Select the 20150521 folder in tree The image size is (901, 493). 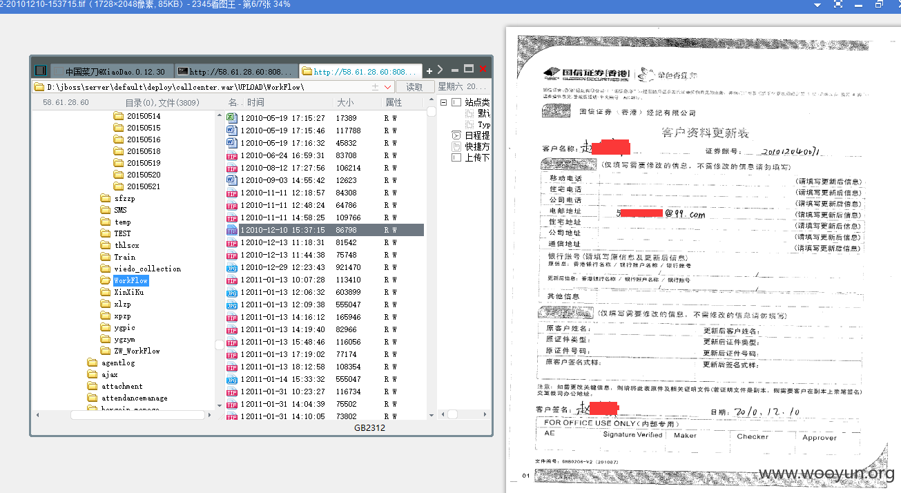pyautogui.click(x=137, y=186)
